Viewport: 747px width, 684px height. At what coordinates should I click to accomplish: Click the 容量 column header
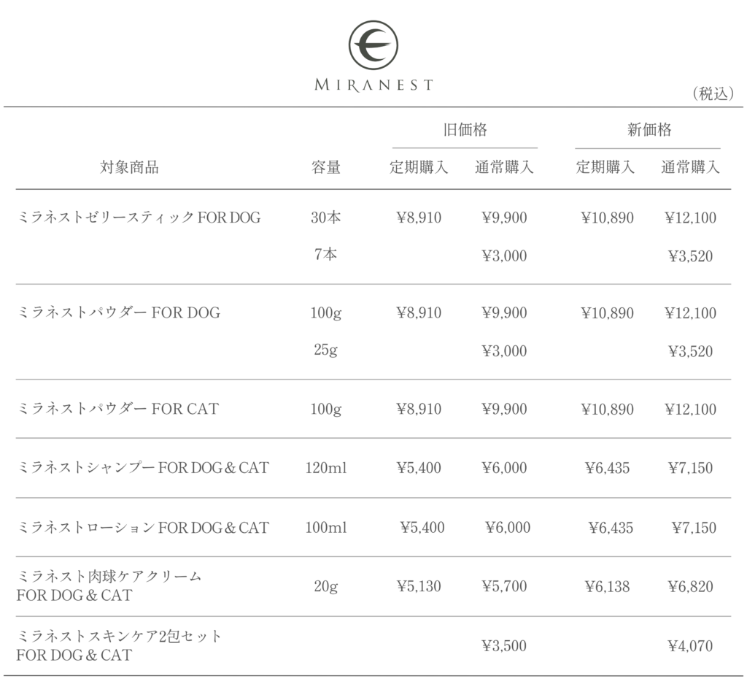coord(326,167)
